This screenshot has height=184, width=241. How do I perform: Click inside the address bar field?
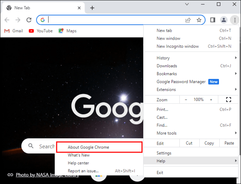pyautogui.click(x=116, y=20)
